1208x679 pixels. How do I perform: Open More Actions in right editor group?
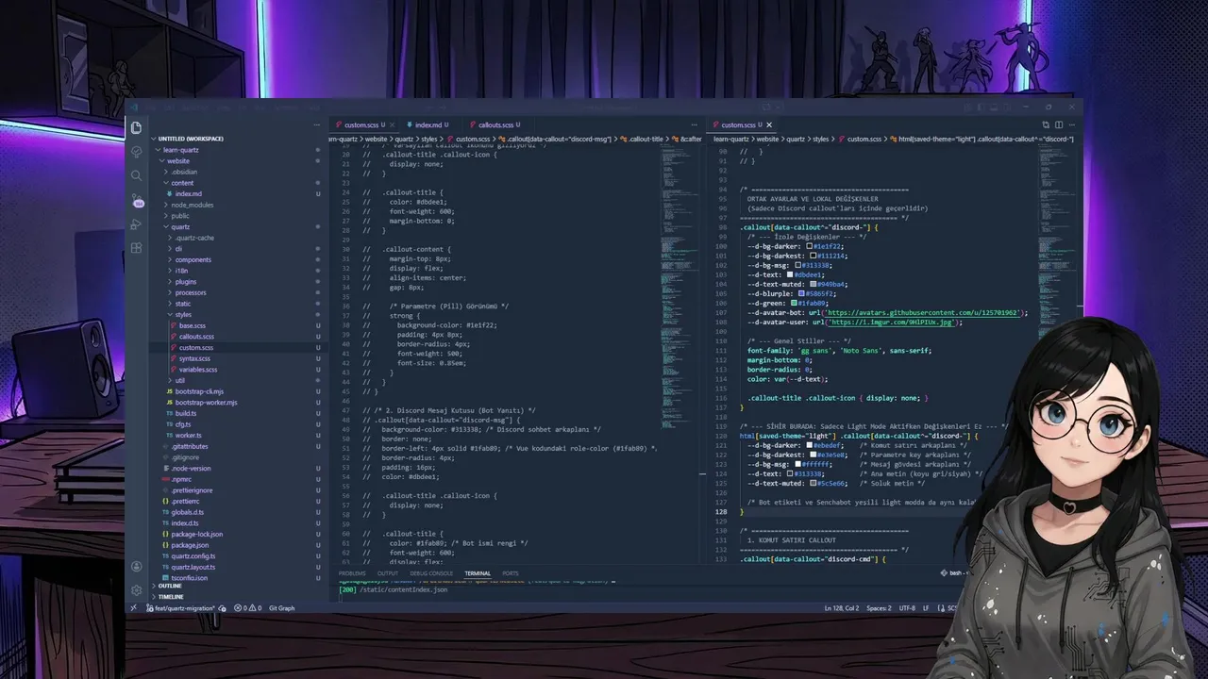pyautogui.click(x=1072, y=124)
